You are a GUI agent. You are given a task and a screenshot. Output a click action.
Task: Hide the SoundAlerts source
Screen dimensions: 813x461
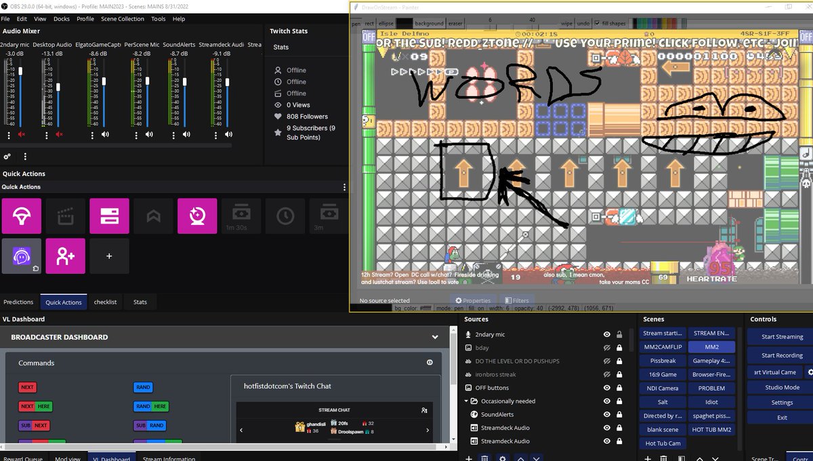coord(607,414)
